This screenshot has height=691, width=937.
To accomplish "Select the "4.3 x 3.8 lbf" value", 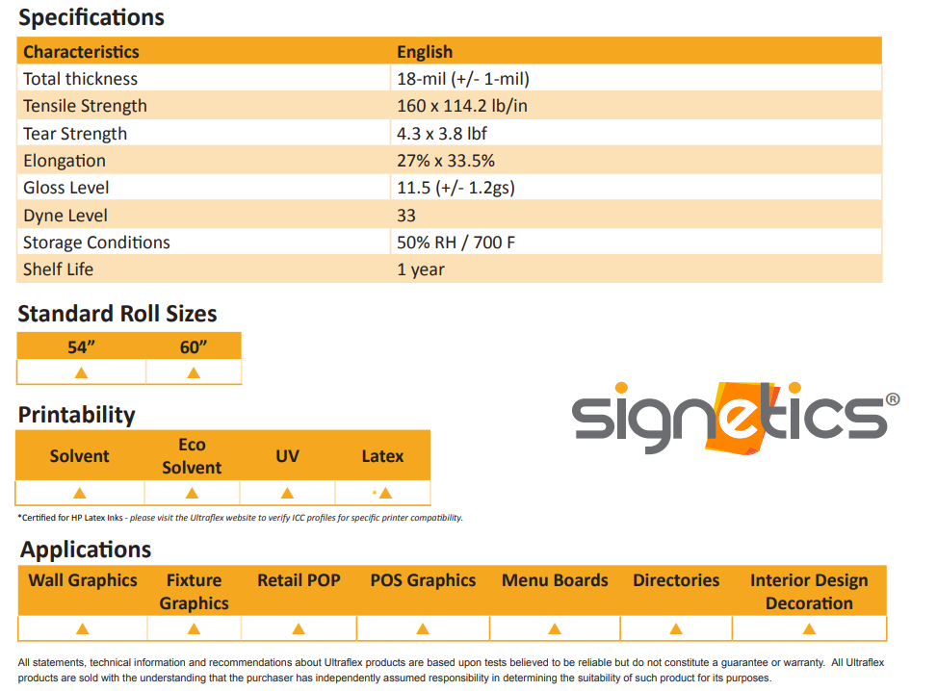I will pyautogui.click(x=442, y=134).
